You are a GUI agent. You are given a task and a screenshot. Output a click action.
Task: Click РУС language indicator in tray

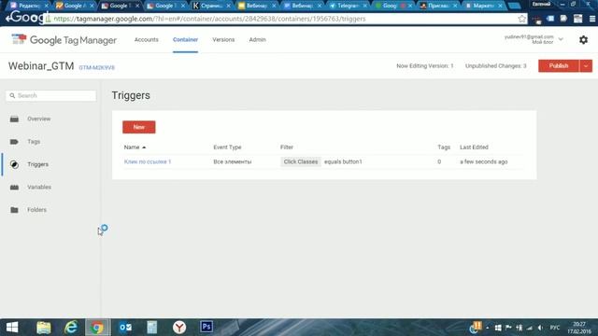click(x=555, y=328)
